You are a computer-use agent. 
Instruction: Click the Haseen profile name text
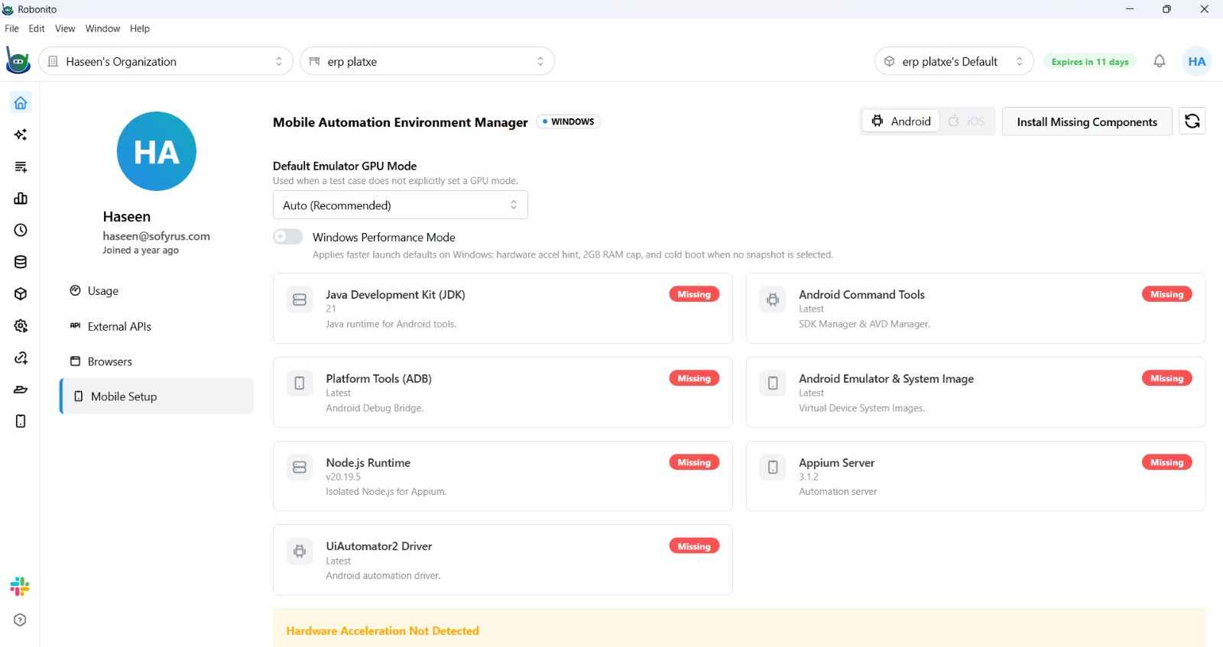coord(127,217)
